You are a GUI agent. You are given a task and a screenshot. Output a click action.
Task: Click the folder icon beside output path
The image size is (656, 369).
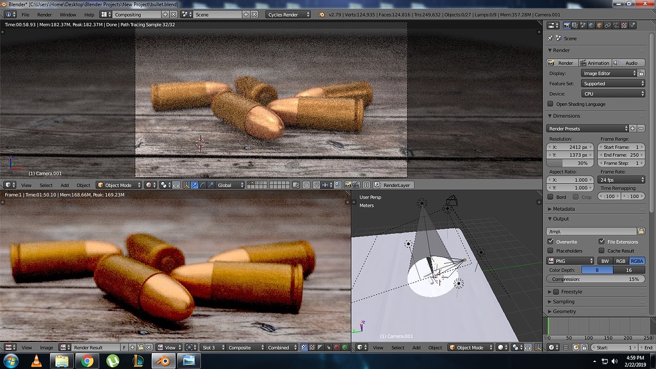click(x=641, y=231)
